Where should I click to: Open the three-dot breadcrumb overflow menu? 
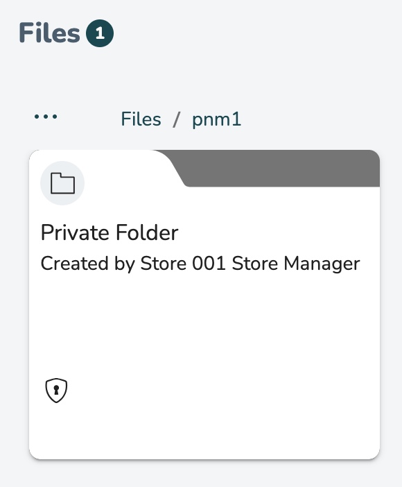(46, 117)
